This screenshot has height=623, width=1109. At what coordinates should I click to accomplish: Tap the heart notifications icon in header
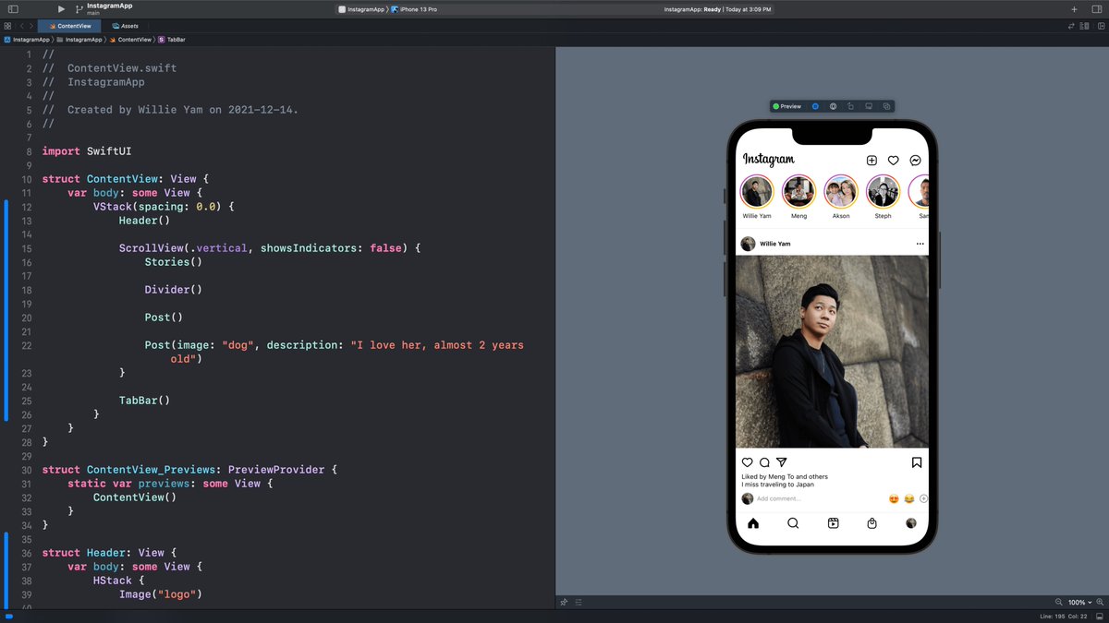point(894,161)
